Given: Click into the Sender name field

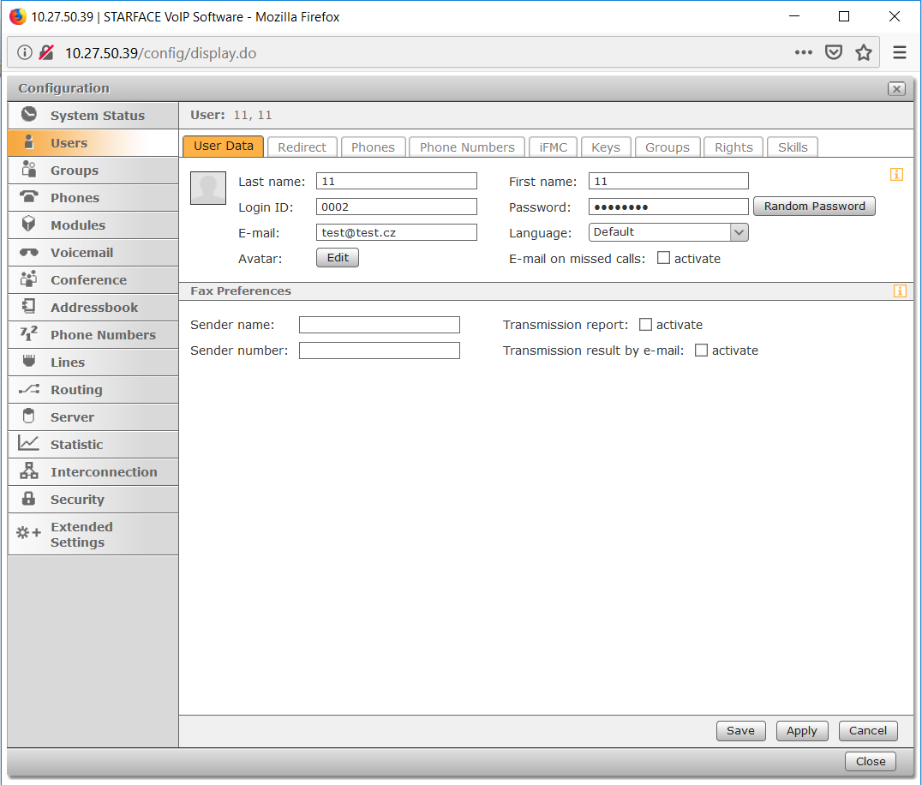Looking at the screenshot, I should (379, 325).
